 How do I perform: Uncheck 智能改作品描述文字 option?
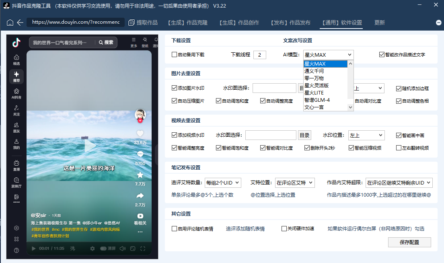pyautogui.click(x=382, y=55)
